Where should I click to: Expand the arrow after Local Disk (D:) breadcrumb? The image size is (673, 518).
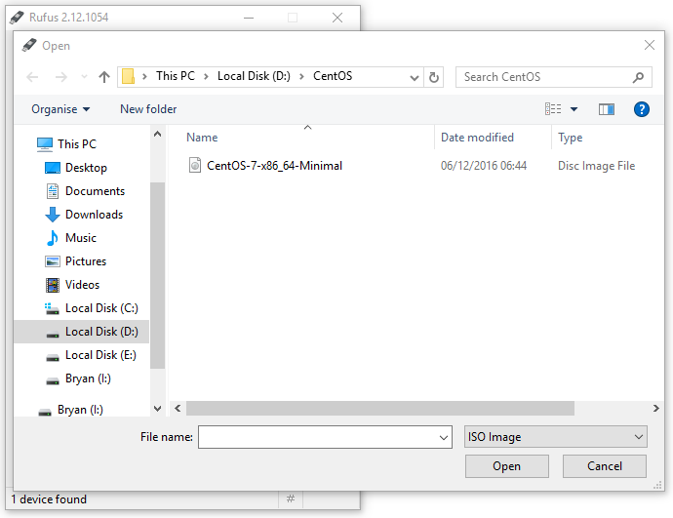(x=301, y=77)
